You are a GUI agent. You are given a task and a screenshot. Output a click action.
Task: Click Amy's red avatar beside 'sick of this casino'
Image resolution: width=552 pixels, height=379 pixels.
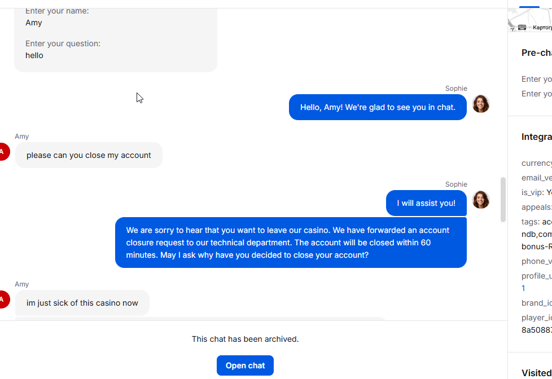3,299
